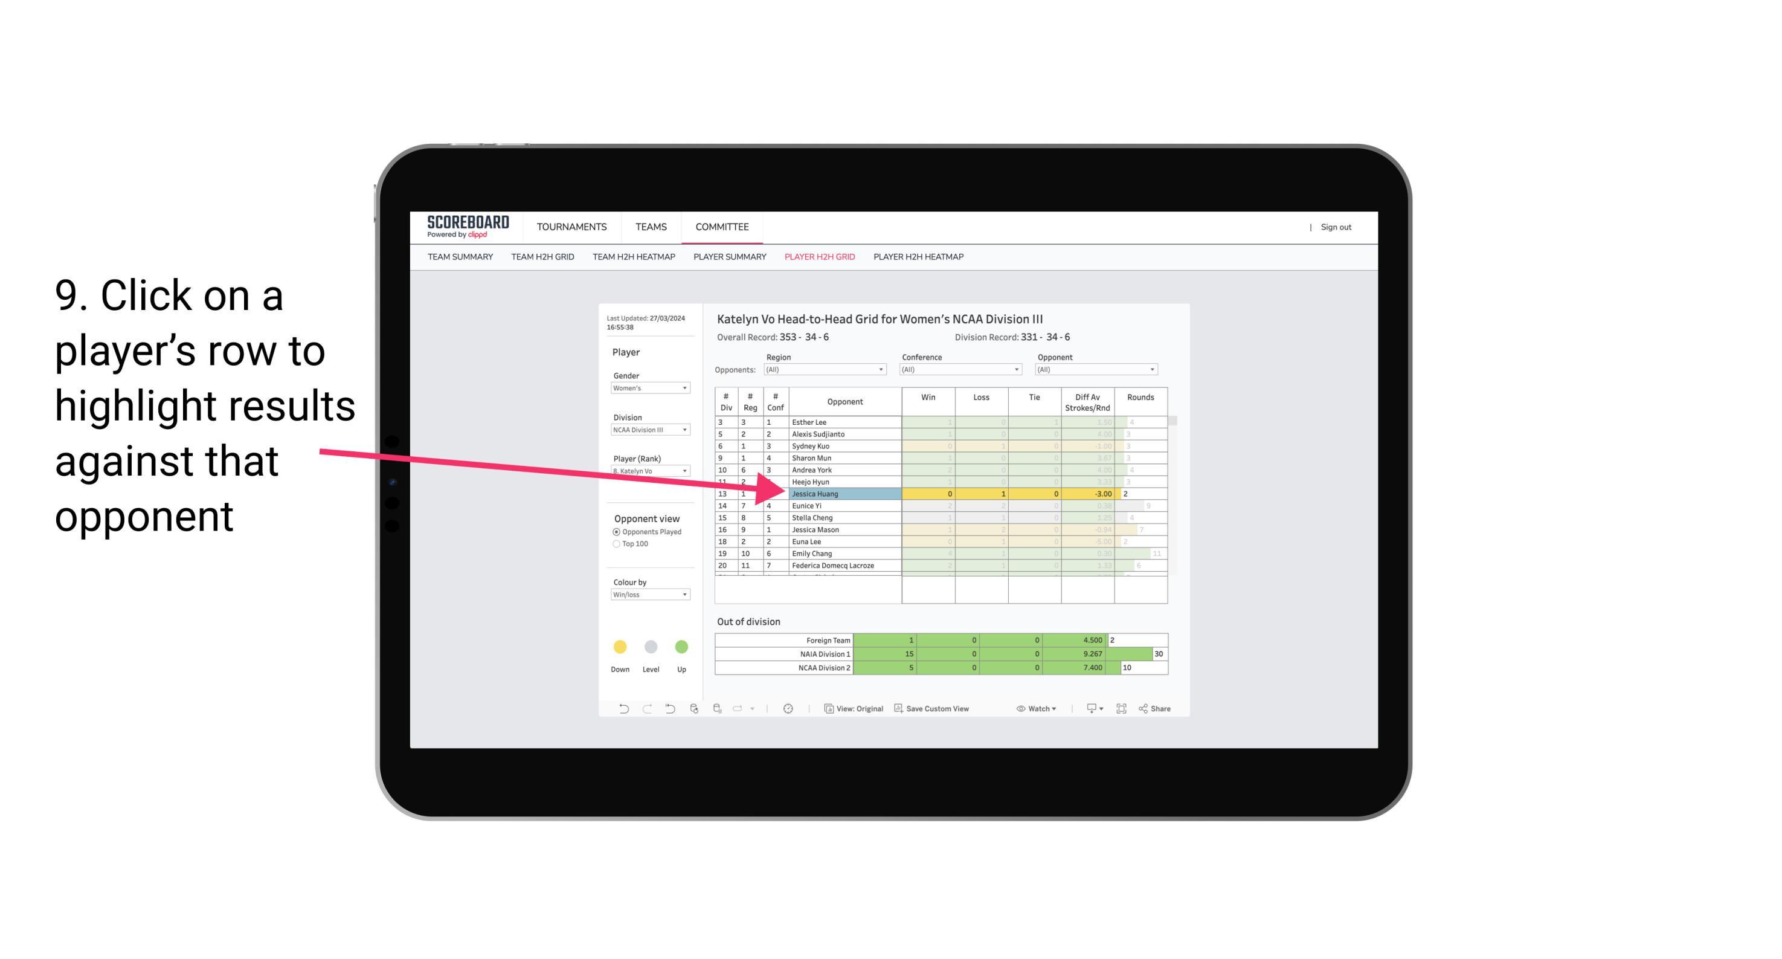Viewport: 1782px width, 959px height.
Task: Click the Watch icon button
Action: tap(1035, 710)
